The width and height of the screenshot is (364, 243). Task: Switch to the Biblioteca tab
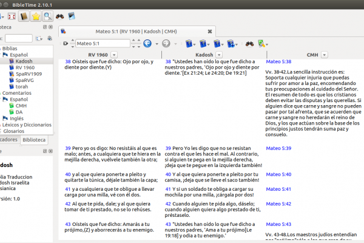tap(34, 140)
